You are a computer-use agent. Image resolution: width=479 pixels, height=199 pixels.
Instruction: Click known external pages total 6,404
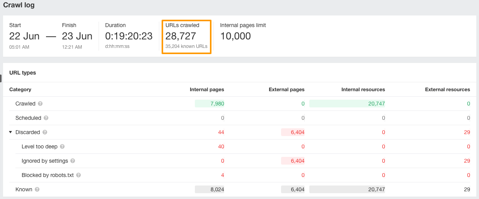[x=297, y=190]
